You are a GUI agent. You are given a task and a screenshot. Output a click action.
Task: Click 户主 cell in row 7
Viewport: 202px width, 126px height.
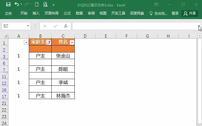(x=40, y=69)
